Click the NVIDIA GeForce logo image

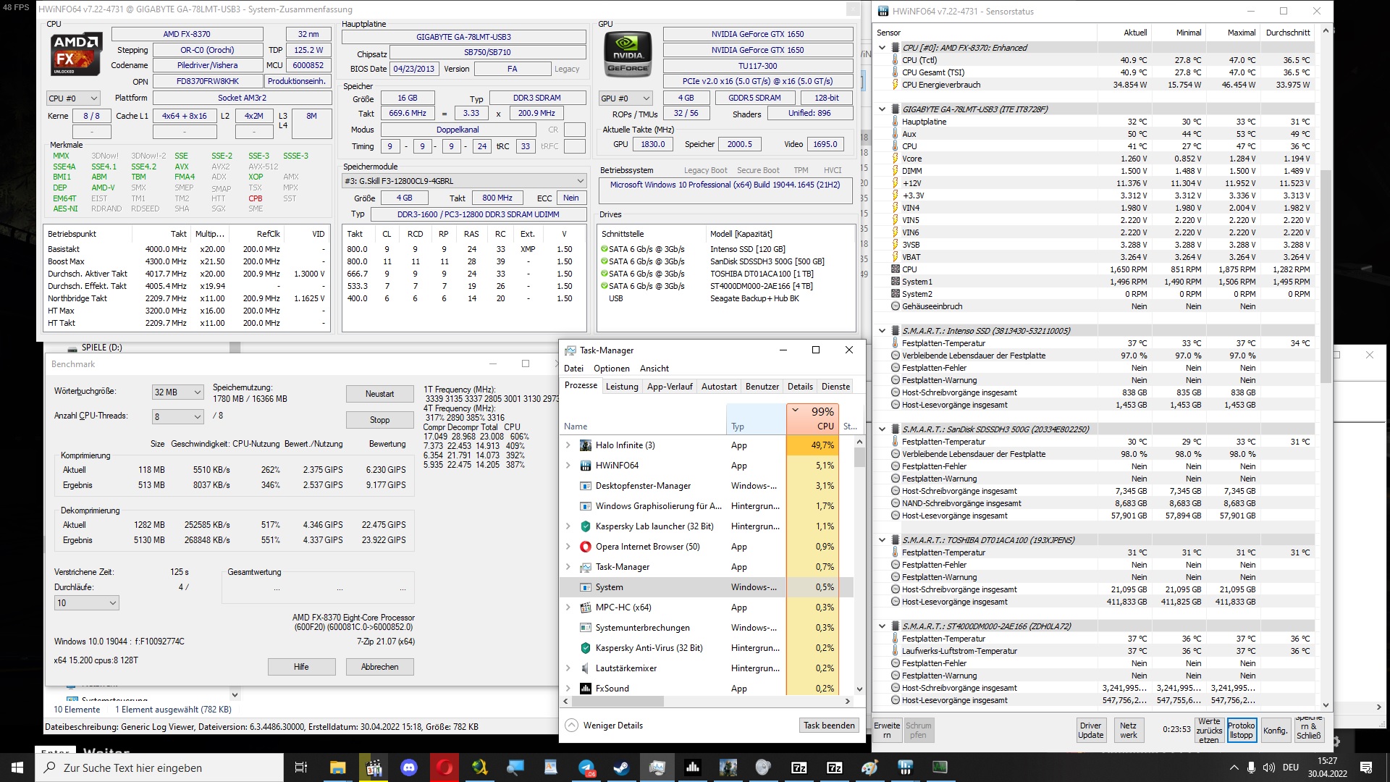(x=628, y=55)
